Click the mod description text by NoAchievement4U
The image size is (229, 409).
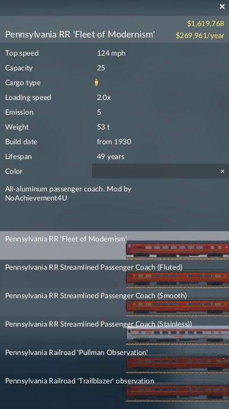point(68,193)
